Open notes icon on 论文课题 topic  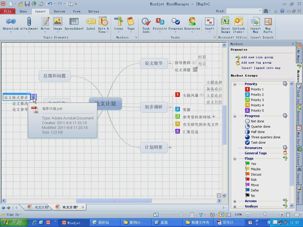tap(195, 69)
